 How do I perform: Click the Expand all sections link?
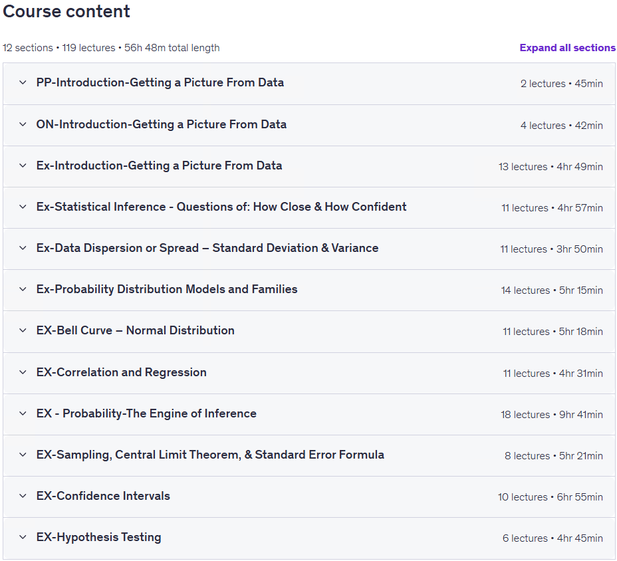click(x=567, y=48)
